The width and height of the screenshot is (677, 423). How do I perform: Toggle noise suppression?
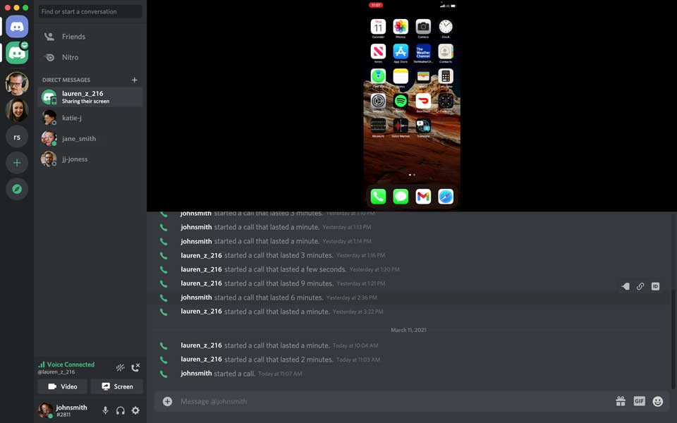coord(120,367)
